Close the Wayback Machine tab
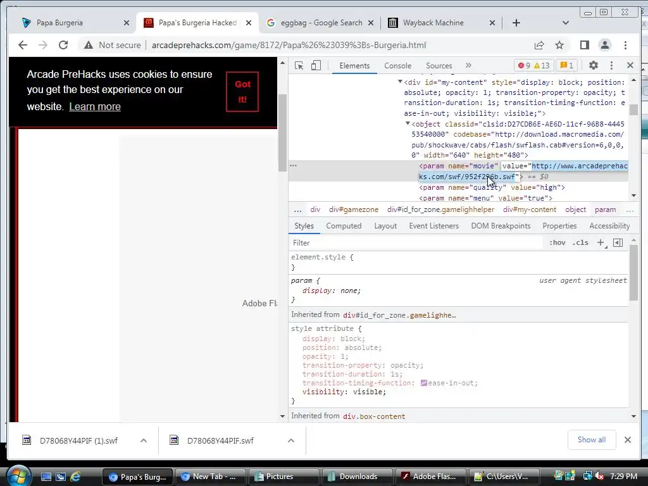 click(x=492, y=23)
